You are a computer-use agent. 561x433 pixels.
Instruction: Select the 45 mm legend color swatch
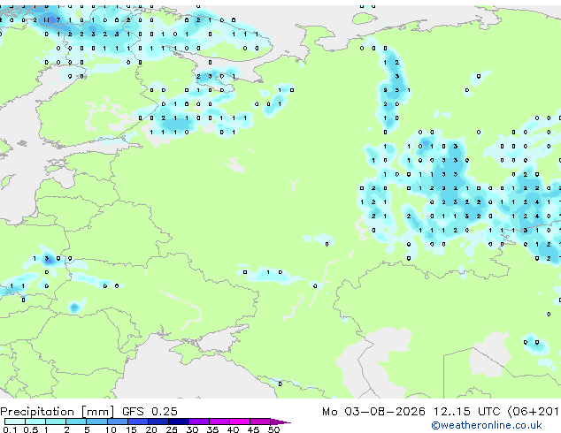260,422
